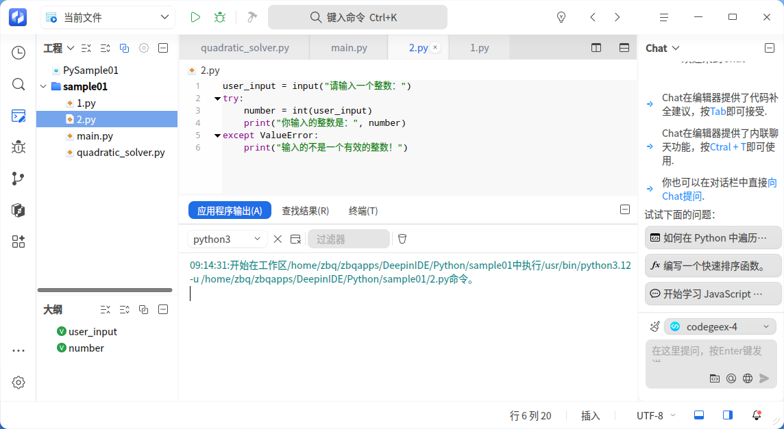
Task: Open the plugins grid-plus sidebar icon
Action: [19, 242]
